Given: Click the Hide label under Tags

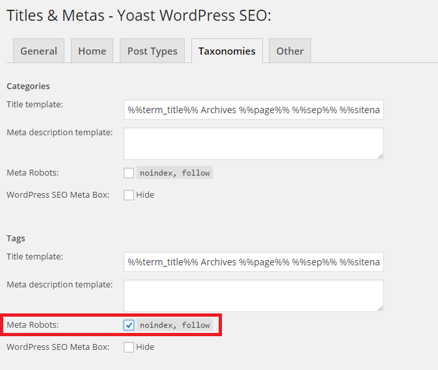Looking at the screenshot, I should tap(145, 347).
